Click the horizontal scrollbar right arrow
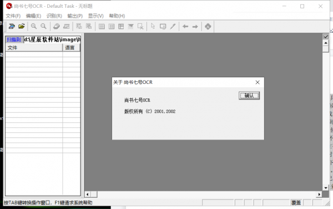 tap(319, 194)
